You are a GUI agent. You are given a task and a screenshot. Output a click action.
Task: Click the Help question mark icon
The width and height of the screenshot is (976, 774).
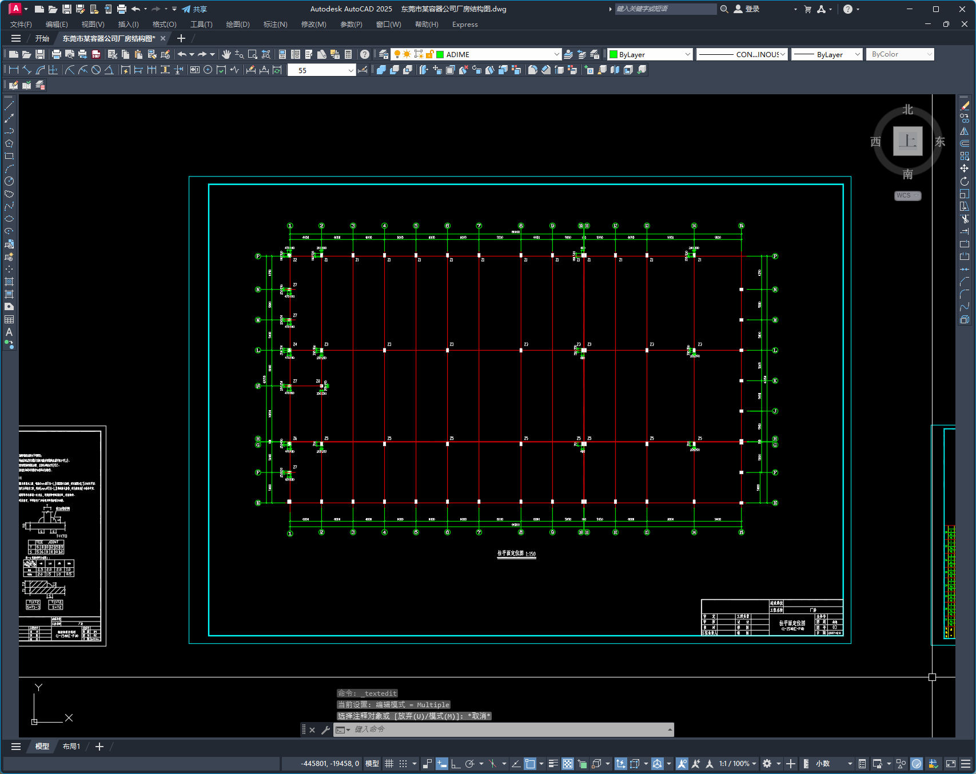(x=365, y=54)
